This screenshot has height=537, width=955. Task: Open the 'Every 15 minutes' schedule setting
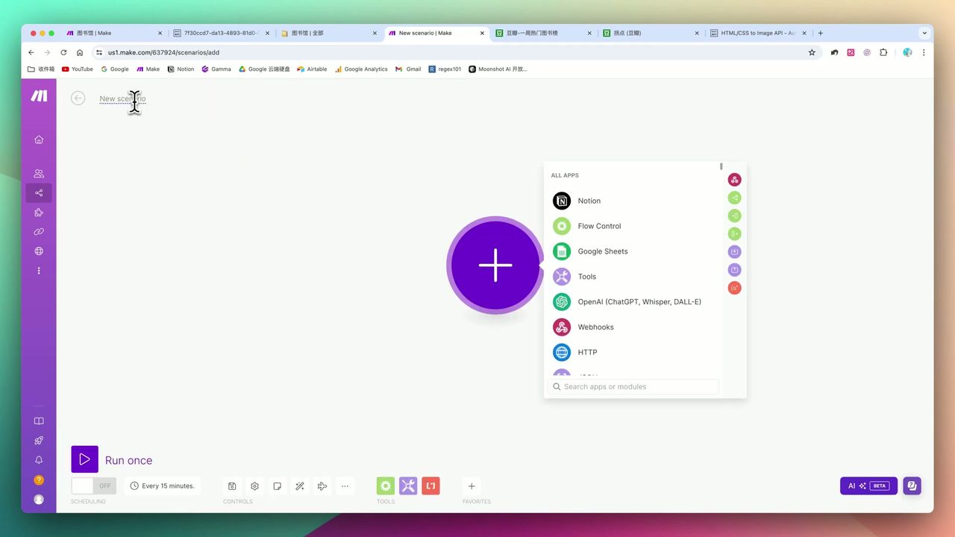tap(163, 486)
